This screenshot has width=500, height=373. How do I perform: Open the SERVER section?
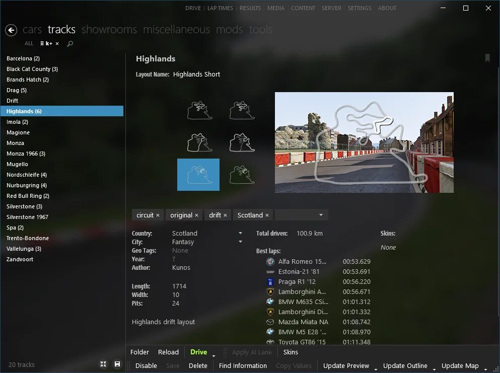(x=331, y=8)
